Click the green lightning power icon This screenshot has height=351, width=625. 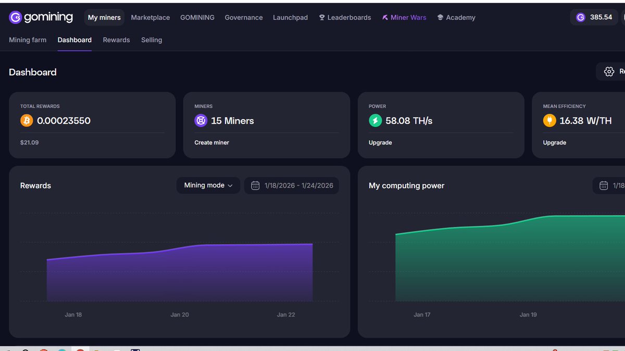tap(376, 121)
